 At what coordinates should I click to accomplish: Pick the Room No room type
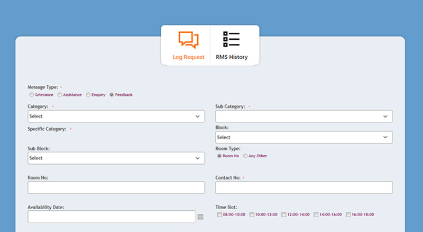pos(219,156)
